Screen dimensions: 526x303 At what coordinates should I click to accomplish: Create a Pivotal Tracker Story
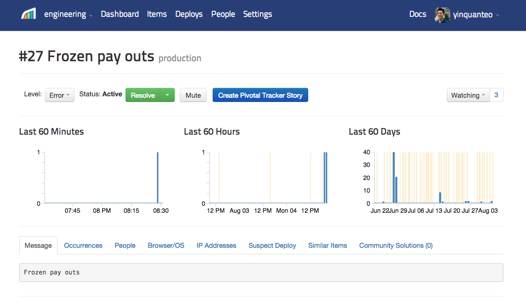pyautogui.click(x=260, y=95)
